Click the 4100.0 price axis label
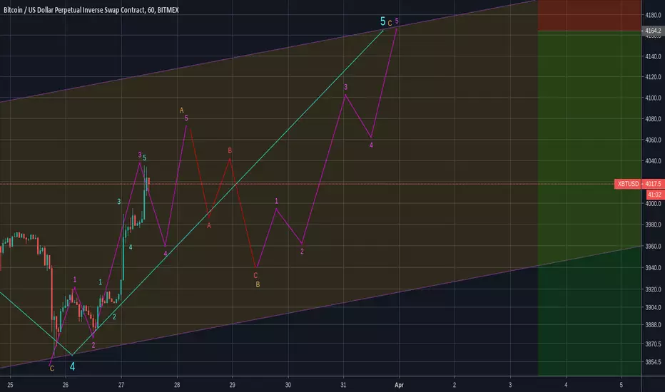The width and height of the screenshot is (665, 392). pos(653,98)
